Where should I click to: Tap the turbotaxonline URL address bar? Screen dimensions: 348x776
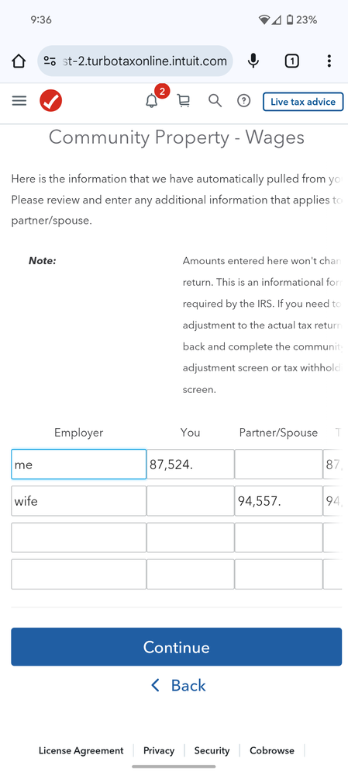click(136, 61)
